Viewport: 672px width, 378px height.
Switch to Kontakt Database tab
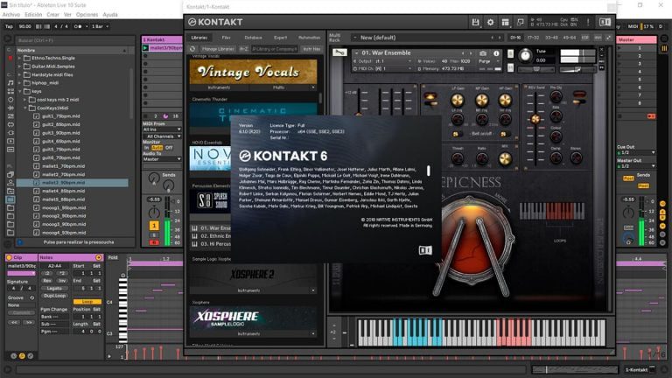click(253, 38)
